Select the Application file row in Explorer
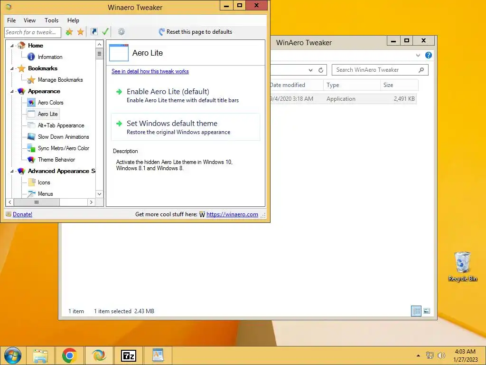This screenshot has width=486, height=365. (344, 99)
